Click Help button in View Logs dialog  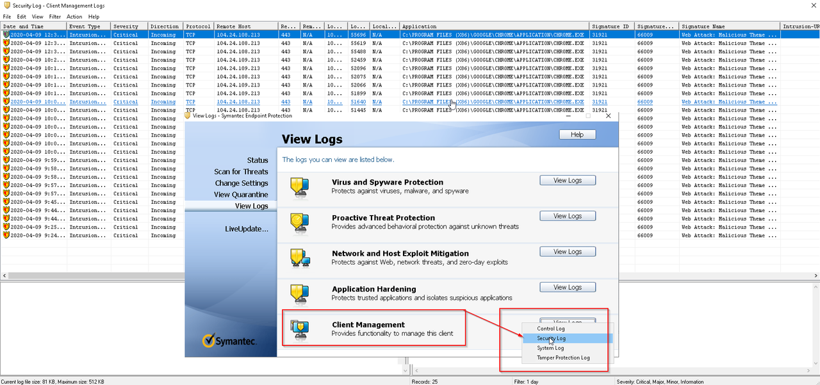coord(577,135)
